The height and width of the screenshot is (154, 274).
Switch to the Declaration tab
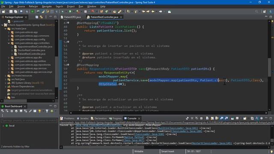coord(99,118)
